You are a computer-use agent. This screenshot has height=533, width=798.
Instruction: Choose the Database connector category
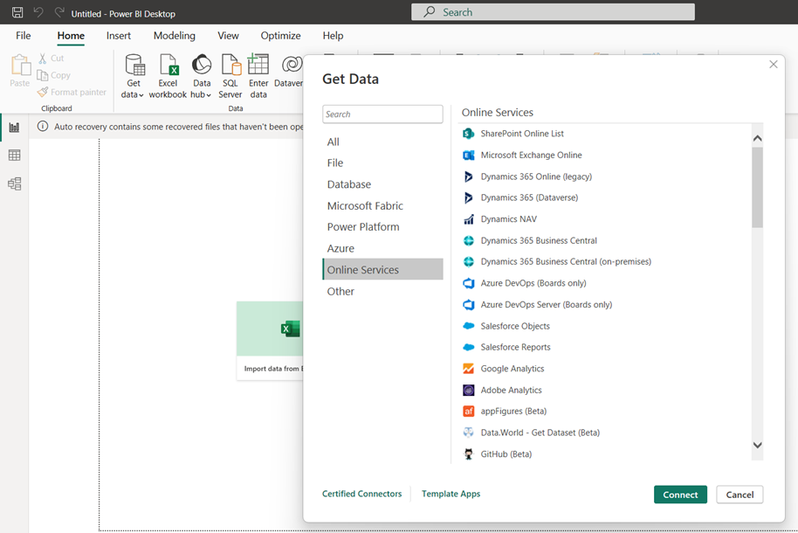tap(382, 184)
